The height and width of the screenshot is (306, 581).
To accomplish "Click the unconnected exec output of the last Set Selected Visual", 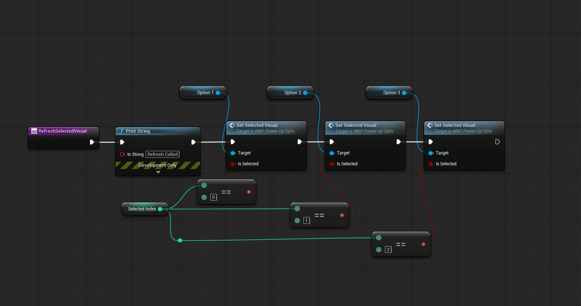I will click(x=498, y=142).
